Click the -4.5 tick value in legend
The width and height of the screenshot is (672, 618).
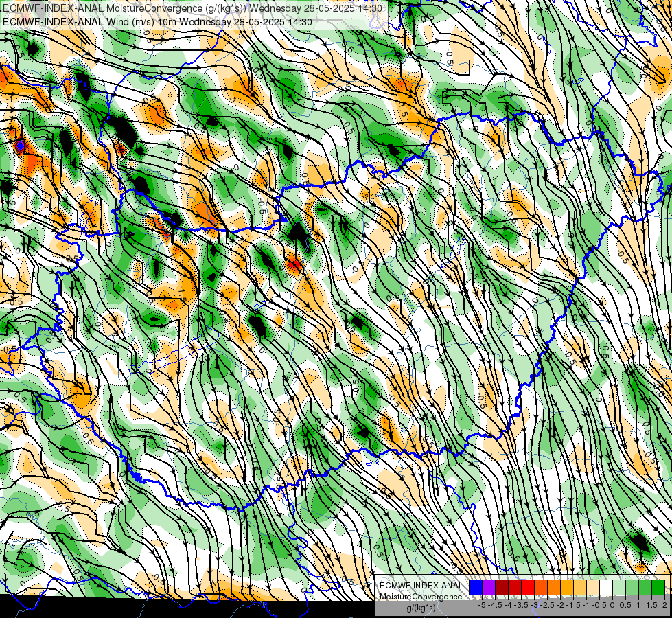495,605
